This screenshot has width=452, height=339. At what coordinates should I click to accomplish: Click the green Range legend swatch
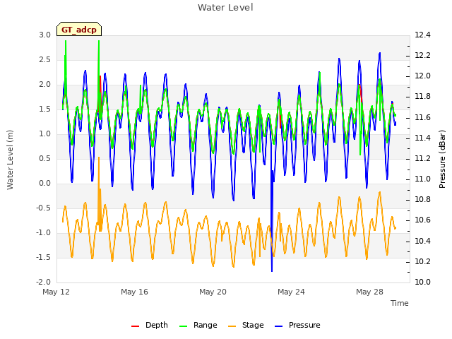coord(184,326)
